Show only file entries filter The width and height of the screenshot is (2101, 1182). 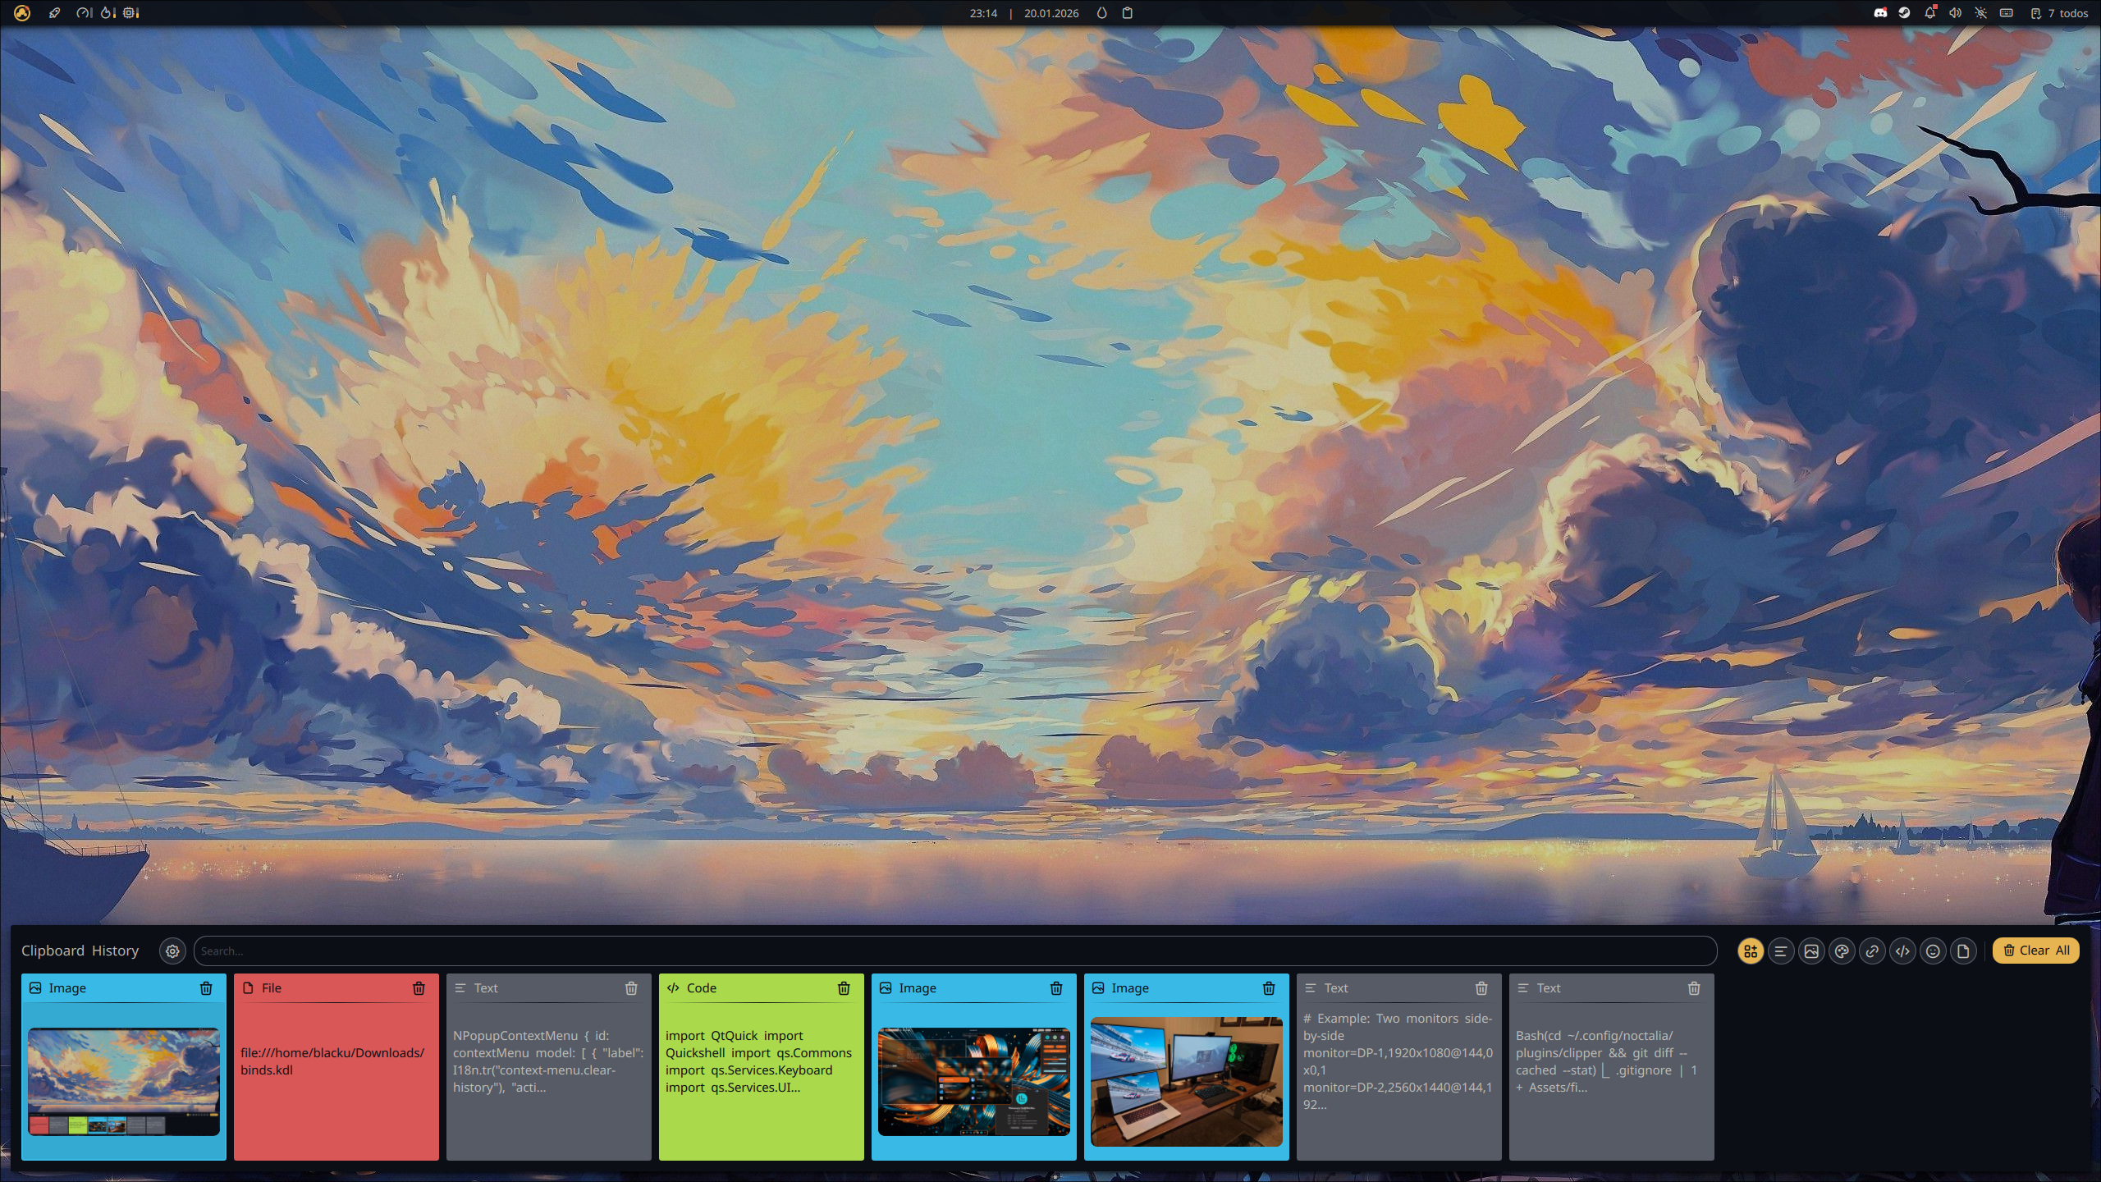pyautogui.click(x=1963, y=951)
